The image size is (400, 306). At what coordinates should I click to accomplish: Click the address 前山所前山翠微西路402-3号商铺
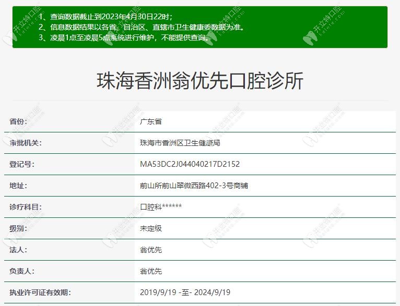tap(194, 186)
